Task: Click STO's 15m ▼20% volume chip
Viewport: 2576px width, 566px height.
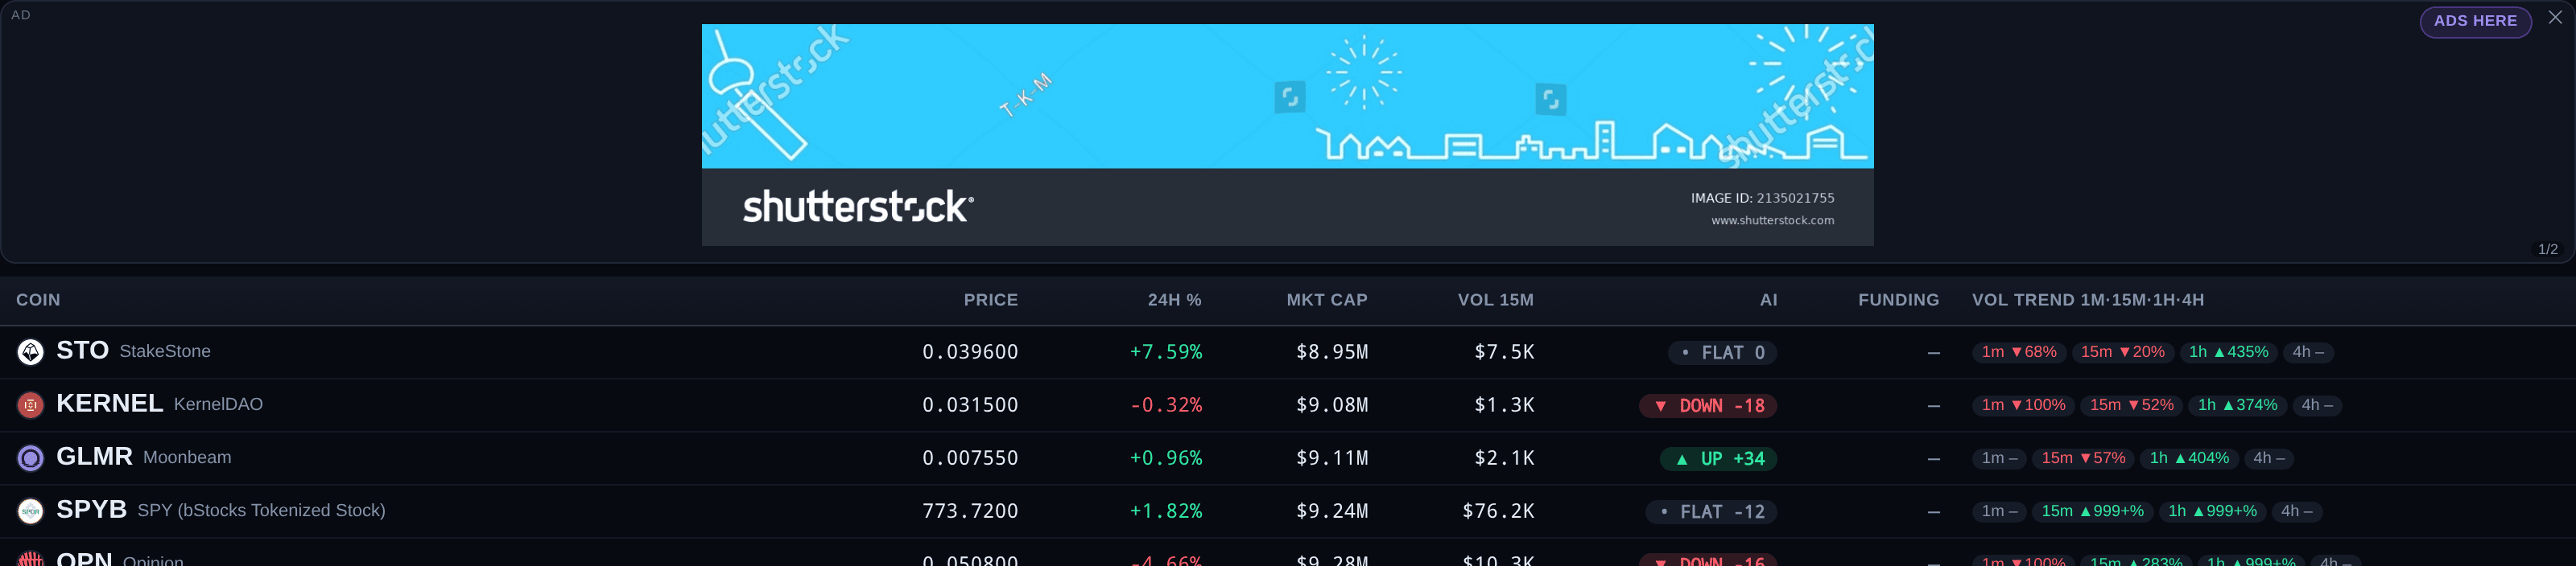Action: pyautogui.click(x=2122, y=351)
